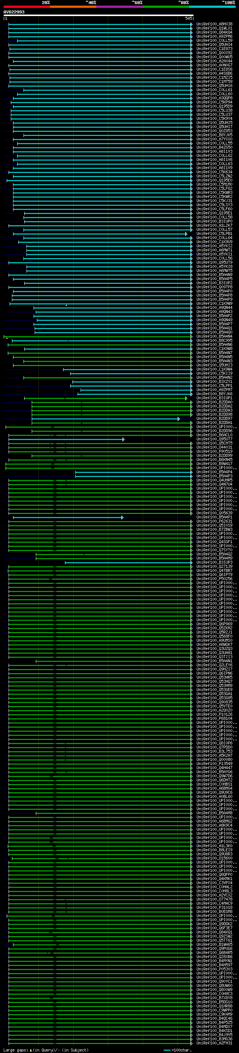Select the UniRef100_C9K4M9 label

[214, 1015]
